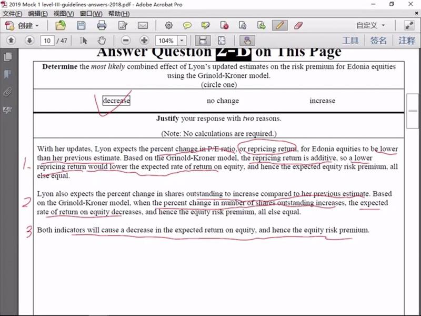Zoom in with the plus button
Screen dimensions: 421x316
pyautogui.click(x=144, y=41)
